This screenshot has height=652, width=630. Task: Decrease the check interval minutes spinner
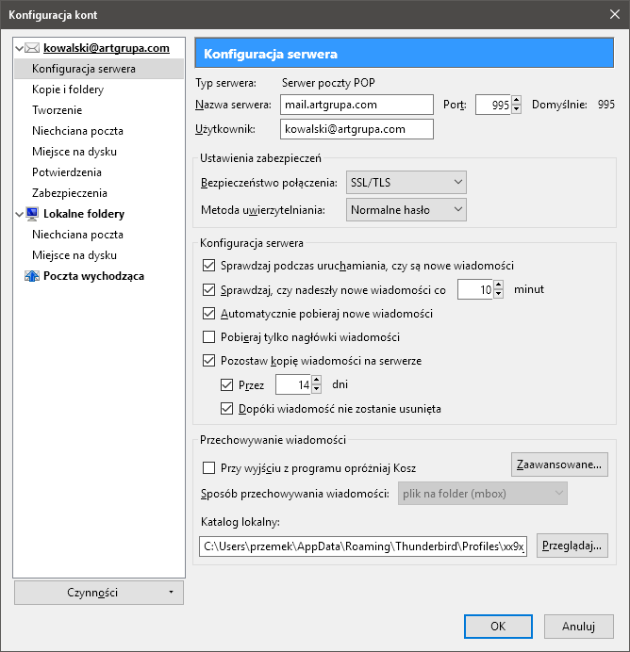(499, 294)
